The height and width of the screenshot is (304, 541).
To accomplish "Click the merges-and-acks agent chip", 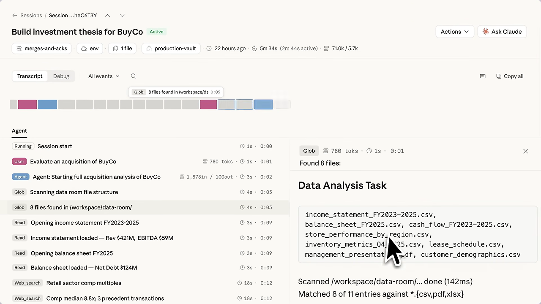I will 42,49.
